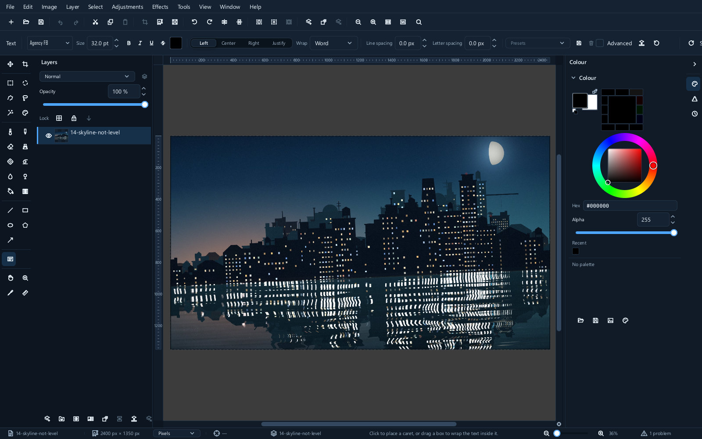Open the History clock panel icon
The height and width of the screenshot is (439, 702).
(x=695, y=114)
